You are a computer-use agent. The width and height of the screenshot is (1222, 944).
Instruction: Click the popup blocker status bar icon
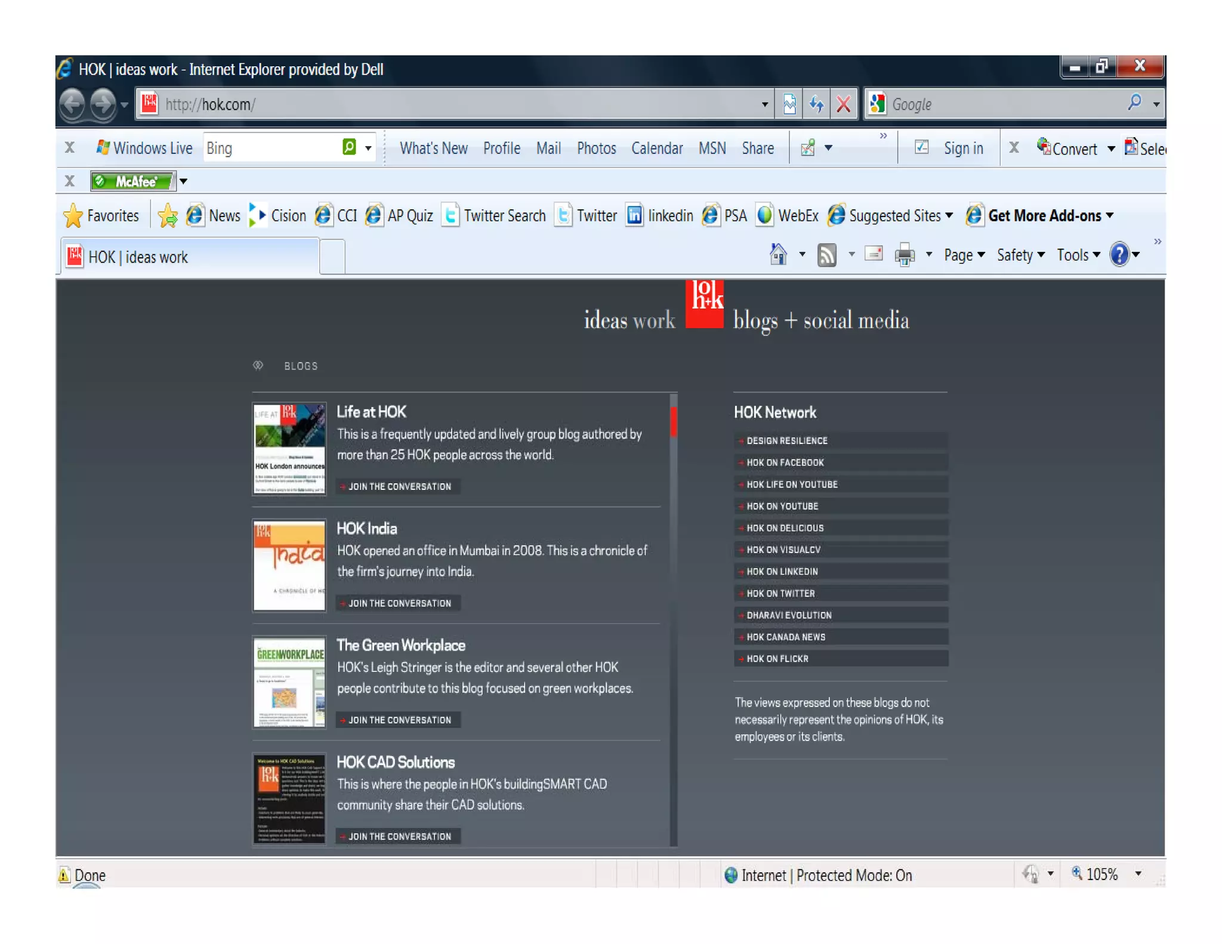click(x=1030, y=874)
